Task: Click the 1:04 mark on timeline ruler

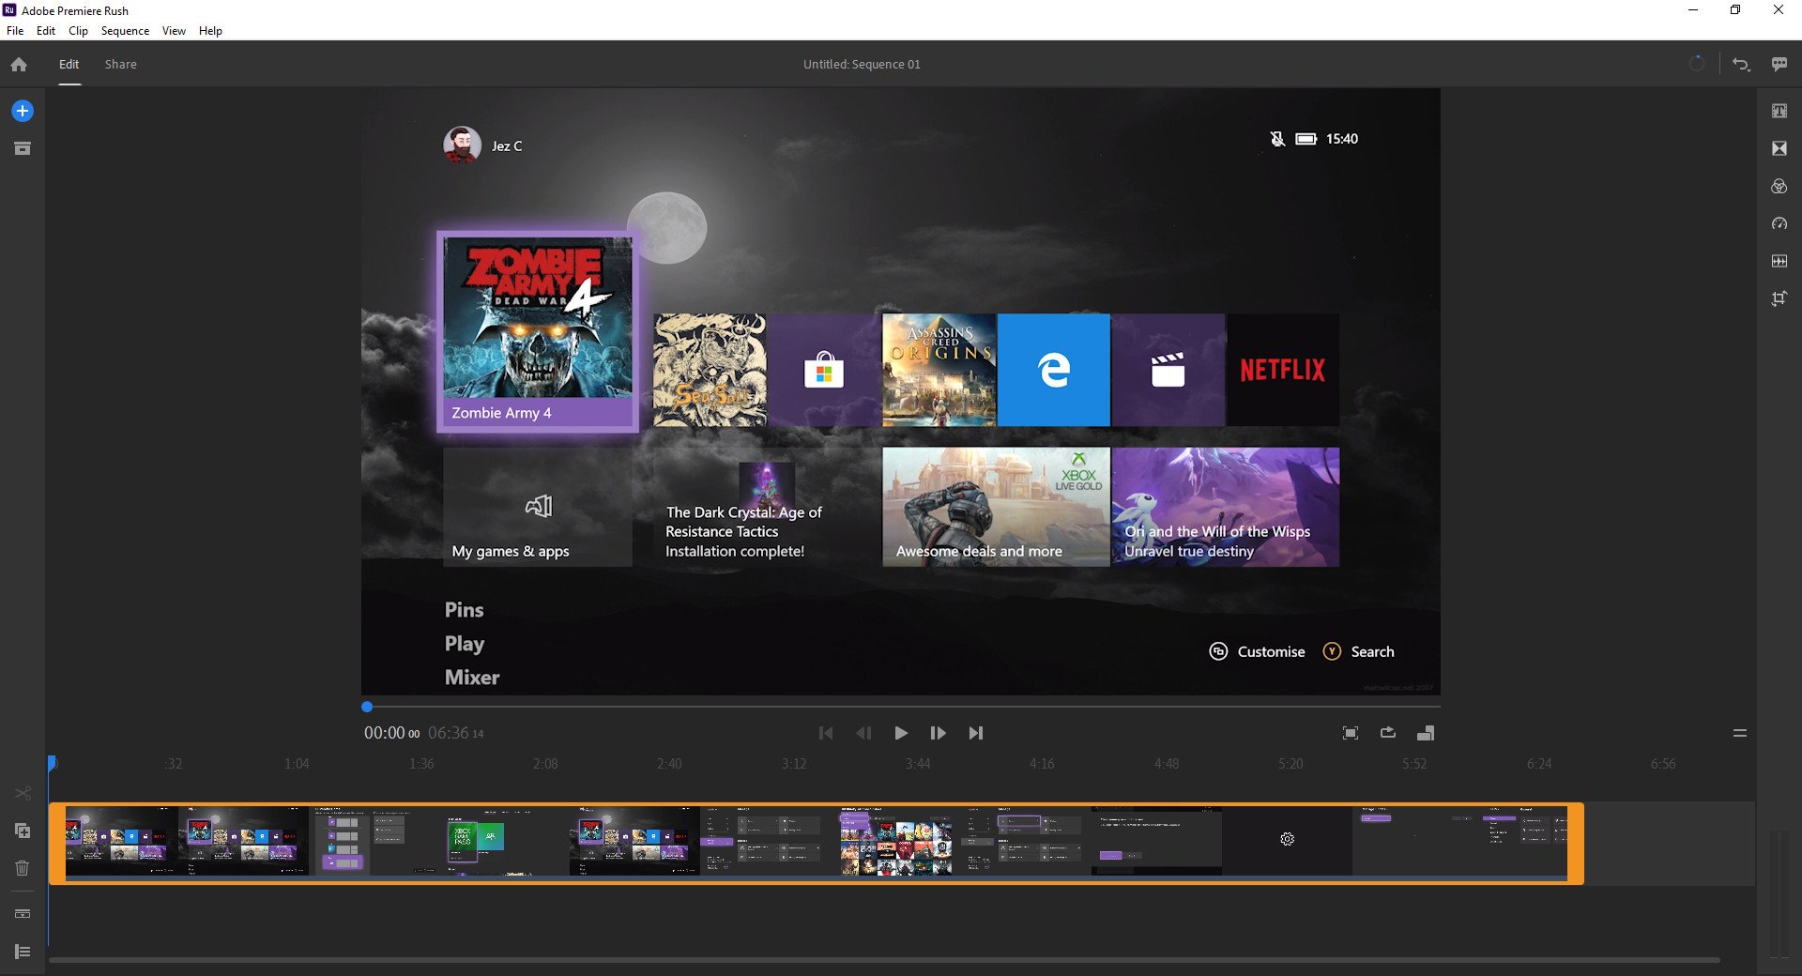Action: pyautogui.click(x=297, y=764)
